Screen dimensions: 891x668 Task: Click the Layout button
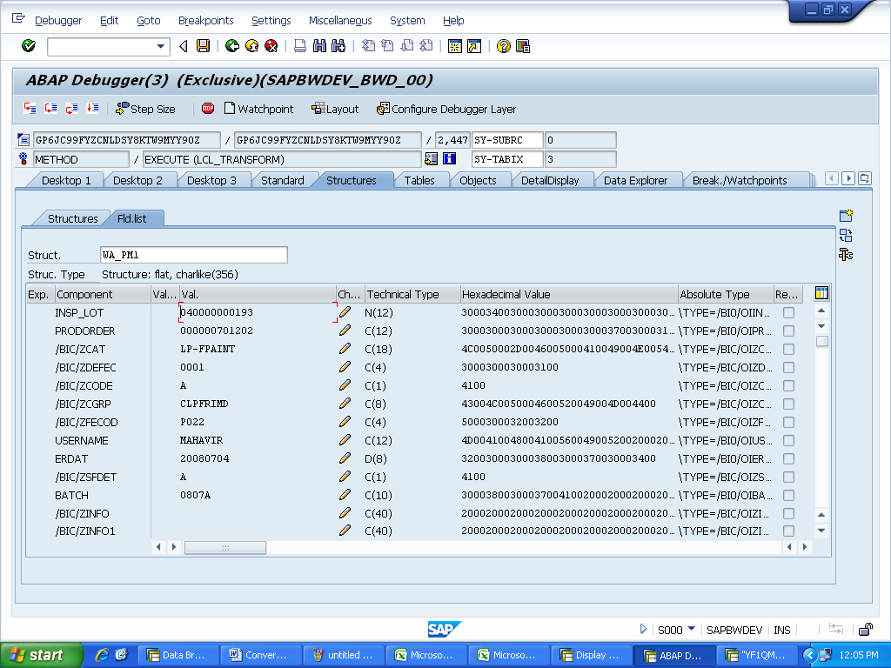coord(335,109)
